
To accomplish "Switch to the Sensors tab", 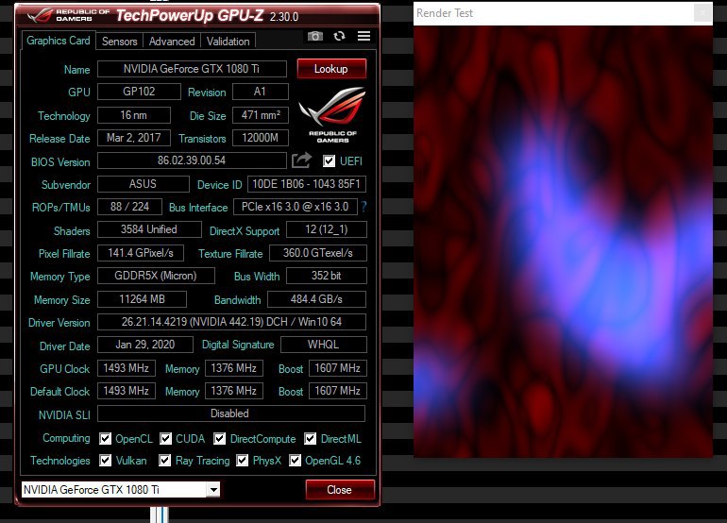I will coord(120,42).
